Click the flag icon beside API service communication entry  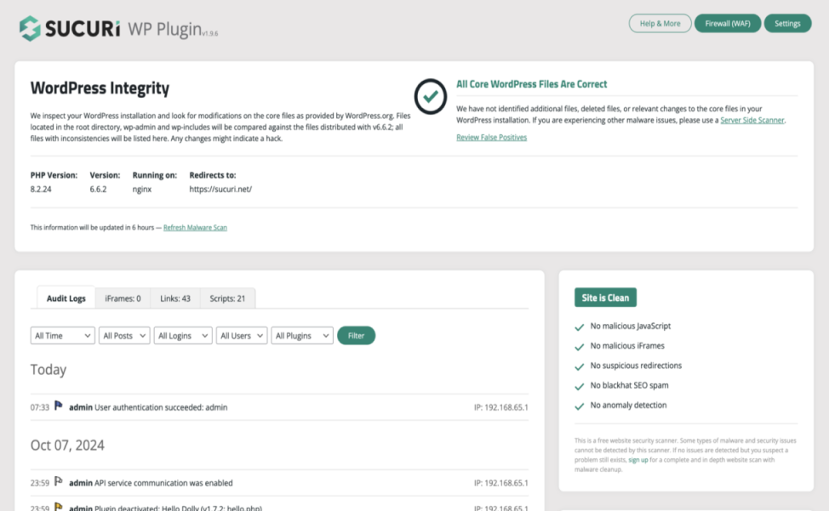(59, 481)
